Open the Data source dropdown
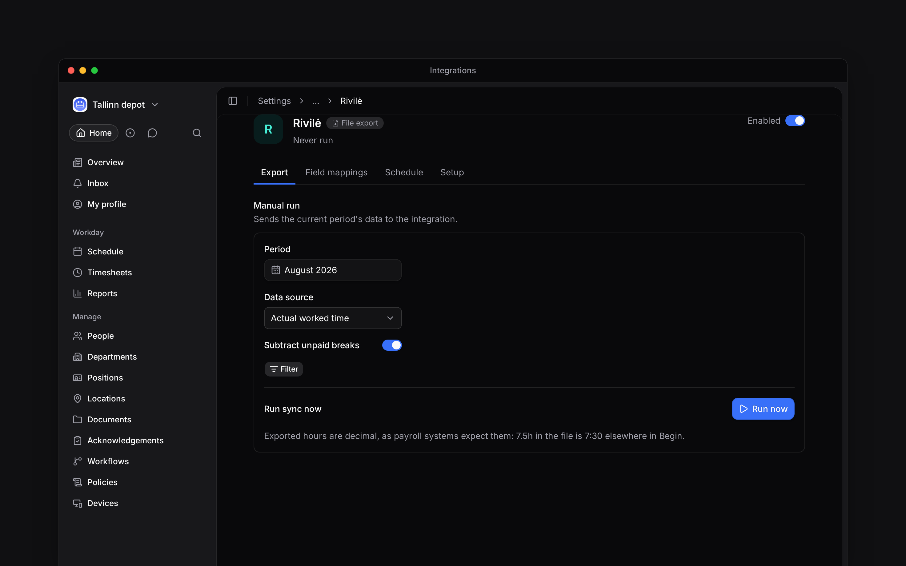906x566 pixels. pos(333,318)
